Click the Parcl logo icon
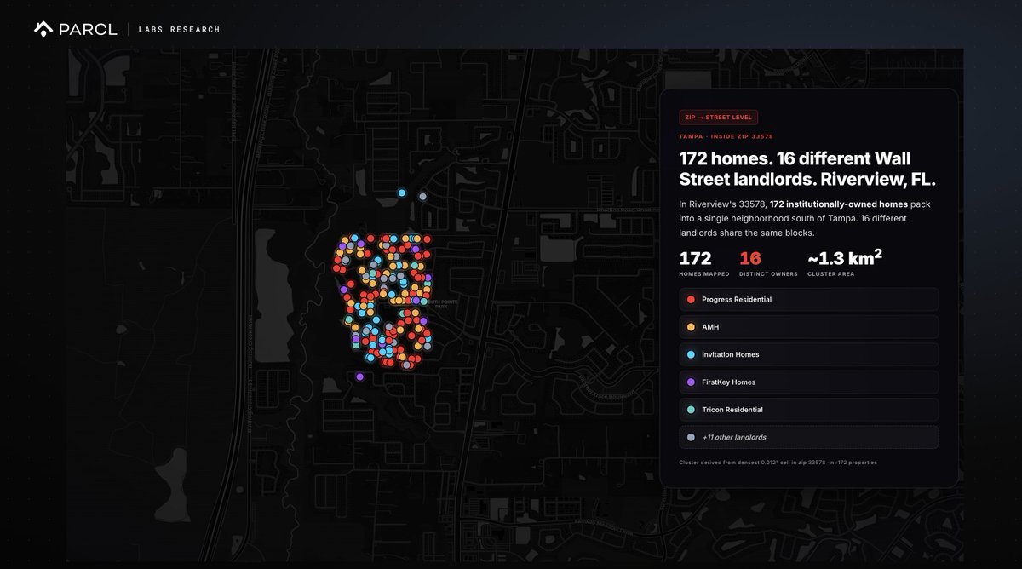 pos(43,30)
